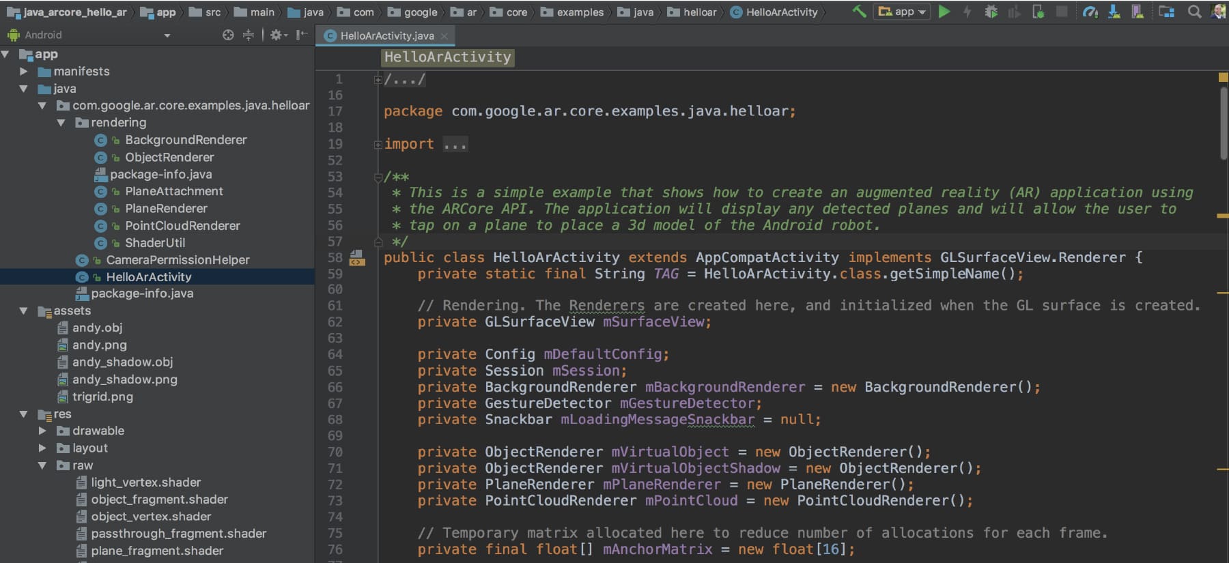
Task: Click Scroll from Source target icon
Action: pos(228,35)
